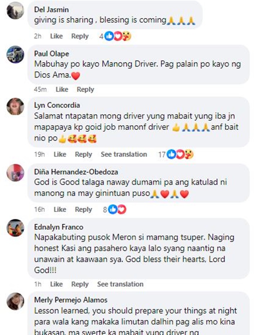This screenshot has width=270, height=335.
Task: Open Paul Olape's profile picture
Action: point(15,55)
